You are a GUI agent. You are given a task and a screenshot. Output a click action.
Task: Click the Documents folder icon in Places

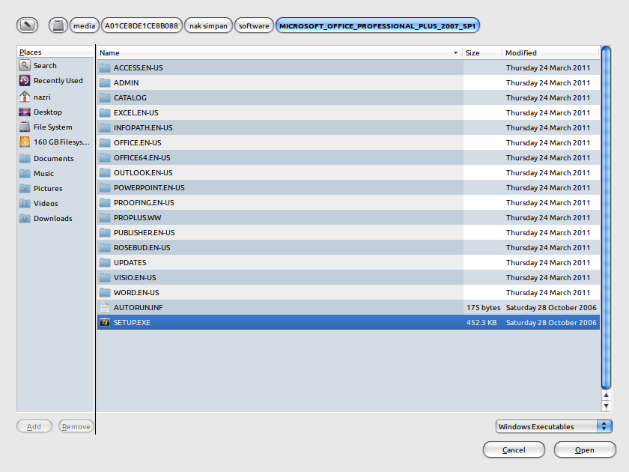click(x=25, y=158)
